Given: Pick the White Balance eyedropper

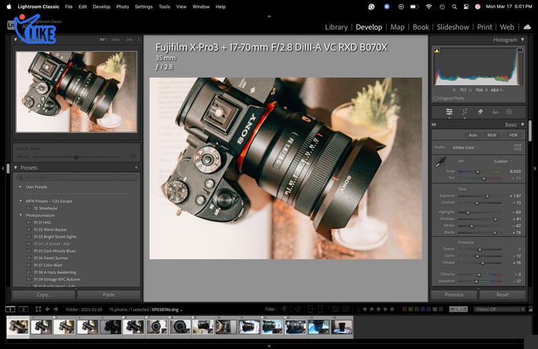Looking at the screenshot, I should point(442,162).
